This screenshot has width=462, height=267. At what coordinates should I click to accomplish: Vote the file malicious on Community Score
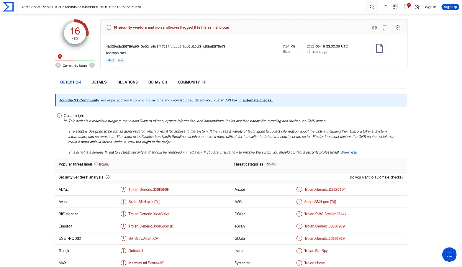tap(58, 65)
